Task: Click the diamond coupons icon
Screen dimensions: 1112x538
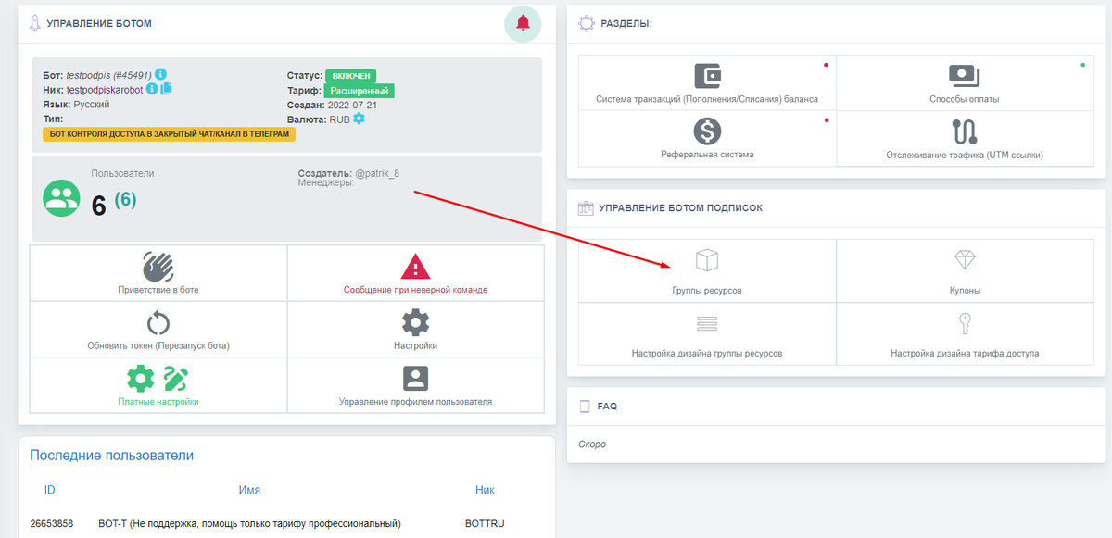Action: point(964,260)
